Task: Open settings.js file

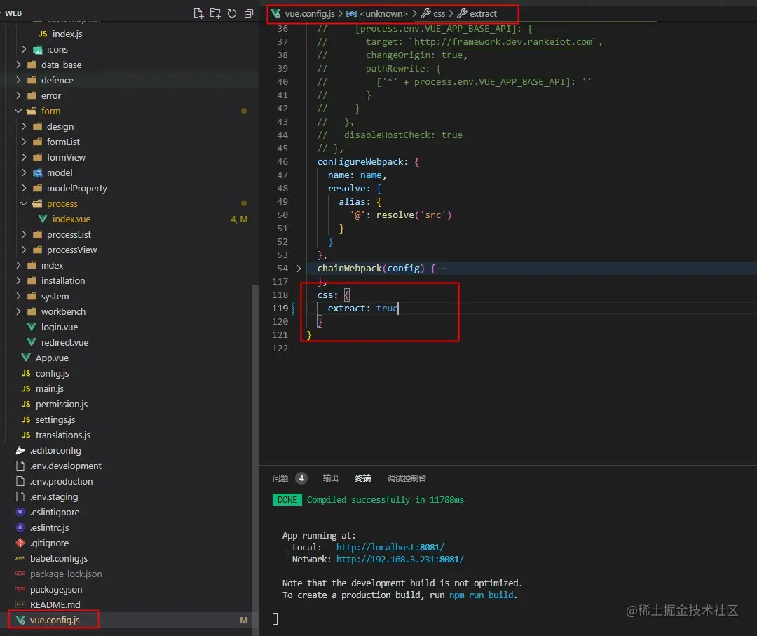Action: pos(55,420)
